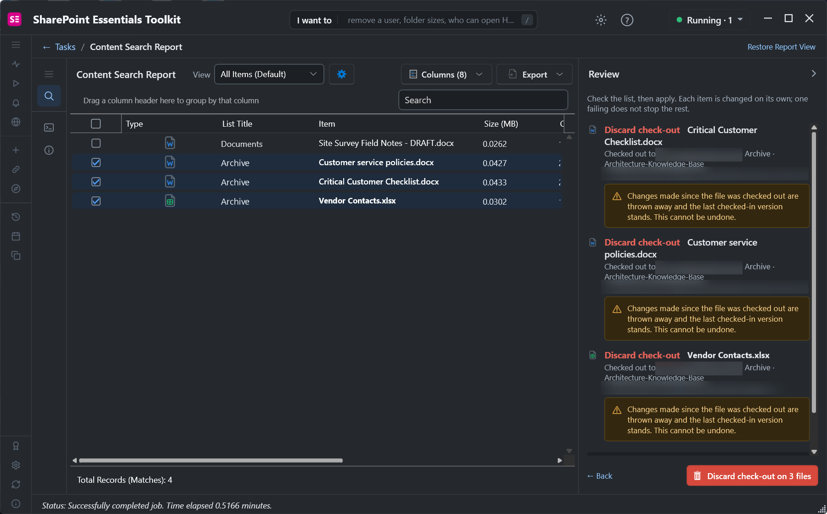Click the Review panel vertical scrollbar thumb
The width and height of the screenshot is (827, 514).
pos(814,272)
